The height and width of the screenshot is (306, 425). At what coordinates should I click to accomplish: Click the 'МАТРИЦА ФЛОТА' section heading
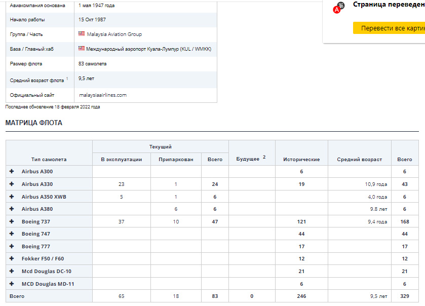[x=34, y=123]
